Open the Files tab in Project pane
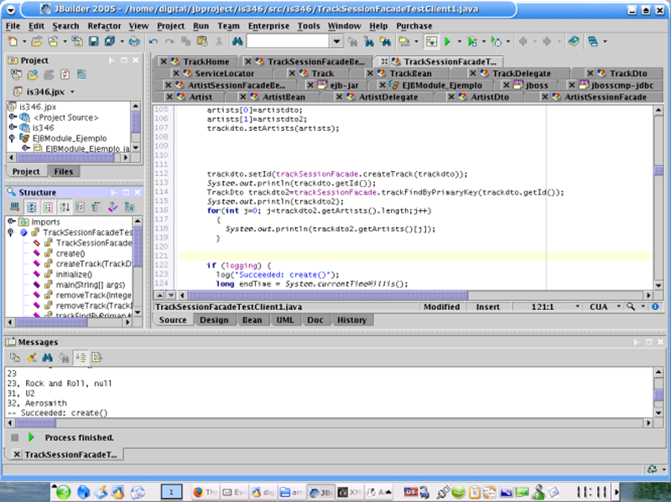Image resolution: width=671 pixels, height=502 pixels. point(63,172)
